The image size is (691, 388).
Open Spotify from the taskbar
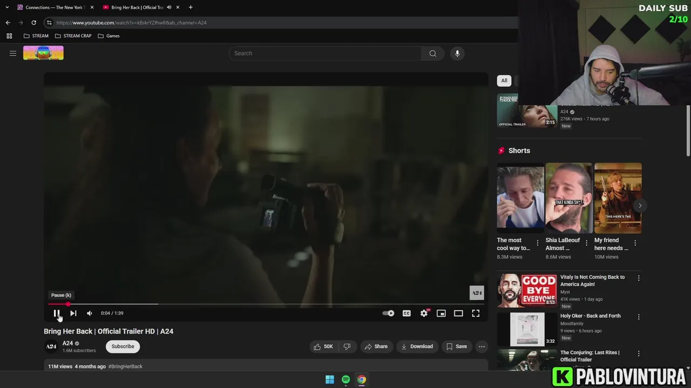click(345, 379)
